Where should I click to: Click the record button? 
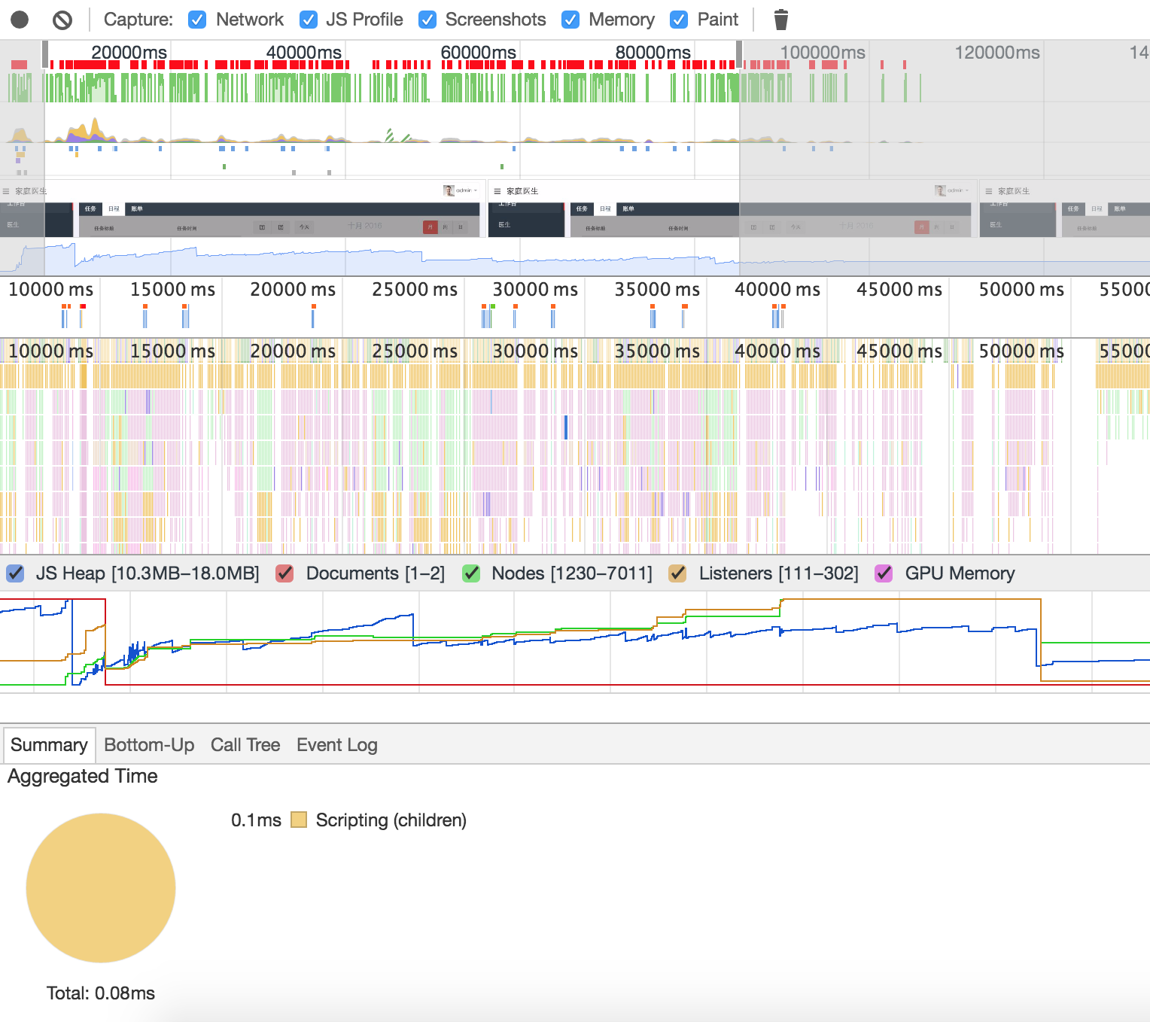coord(20,20)
